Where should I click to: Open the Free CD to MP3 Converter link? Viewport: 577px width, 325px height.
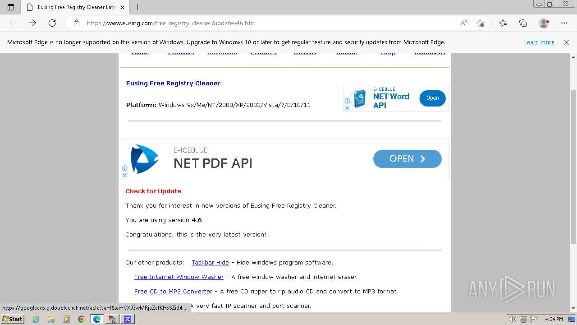point(173,291)
